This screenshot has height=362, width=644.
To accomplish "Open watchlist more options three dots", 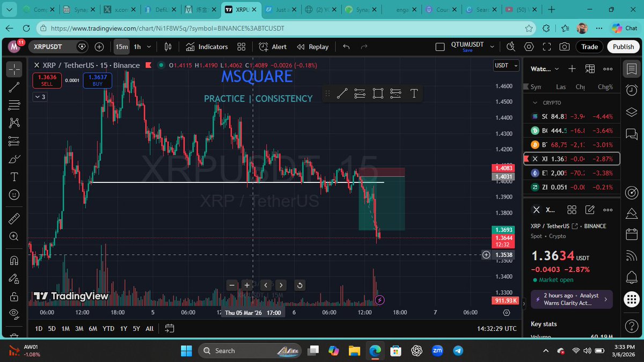I will [x=608, y=69].
